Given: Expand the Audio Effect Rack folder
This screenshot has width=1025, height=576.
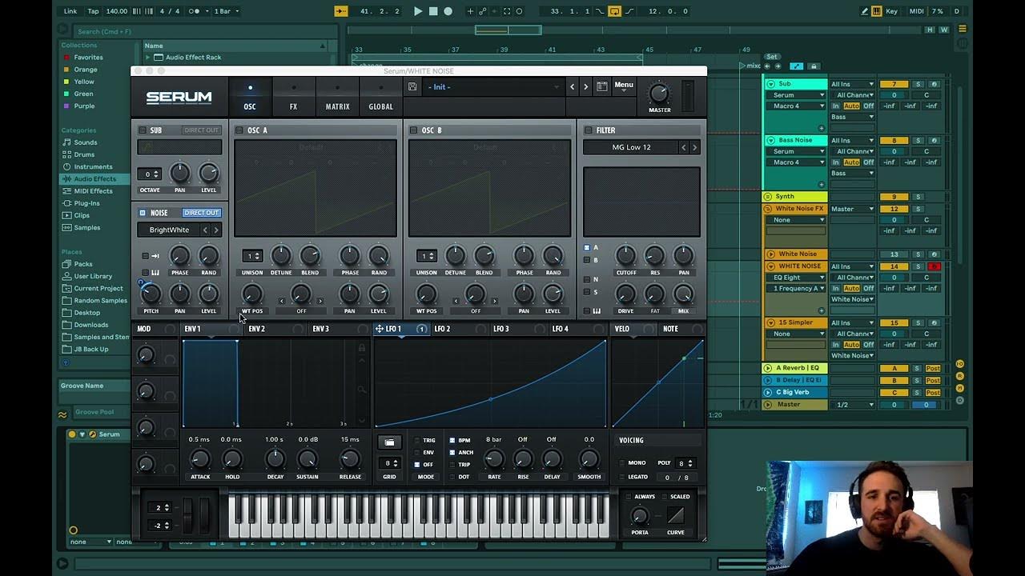Looking at the screenshot, I should tap(148, 58).
